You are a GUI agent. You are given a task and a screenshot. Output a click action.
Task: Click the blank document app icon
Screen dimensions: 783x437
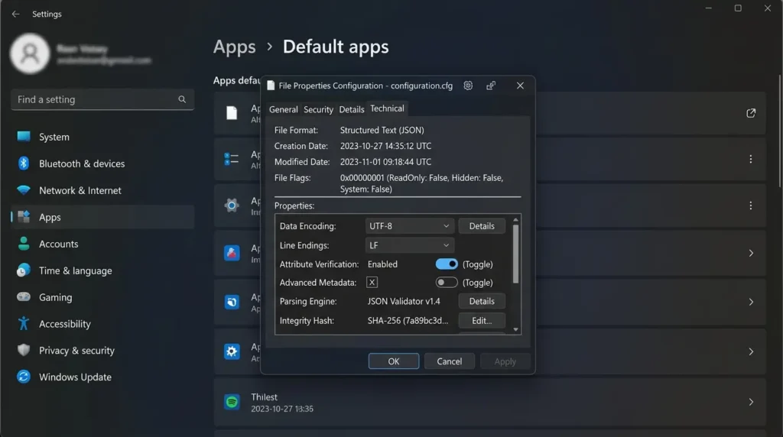click(x=232, y=113)
